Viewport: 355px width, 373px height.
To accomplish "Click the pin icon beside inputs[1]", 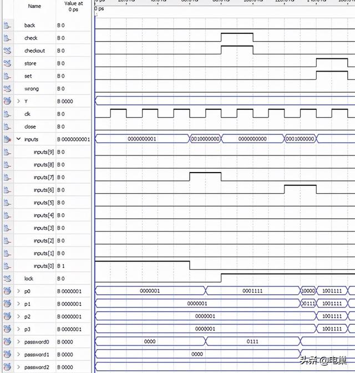I will tap(7, 253).
